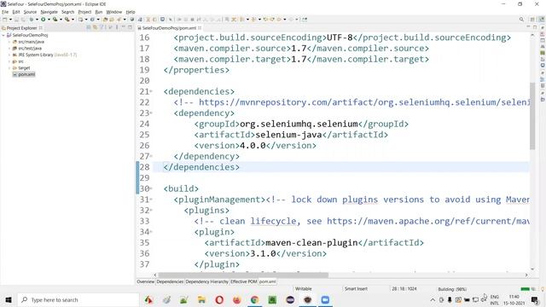Click the Type here to search box
This screenshot has width=546, height=307.
78,299
